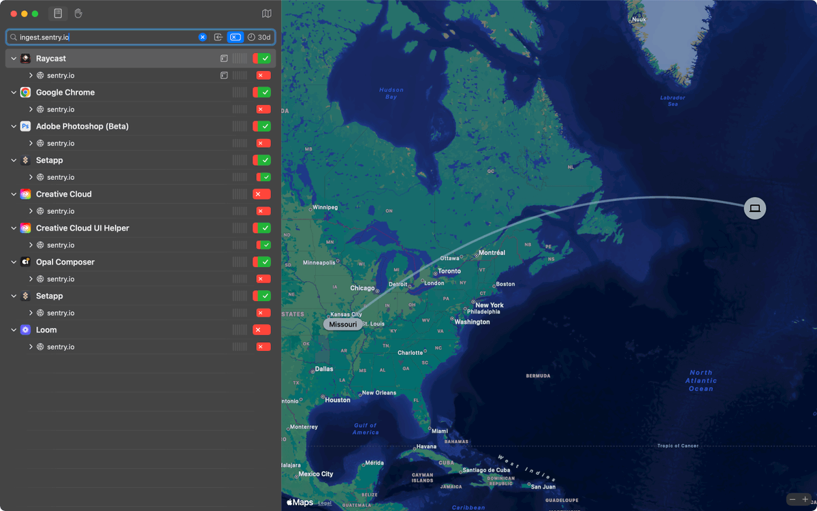Click globe icon of sentry.io under Opal Composer
817x511 pixels.
(40, 279)
